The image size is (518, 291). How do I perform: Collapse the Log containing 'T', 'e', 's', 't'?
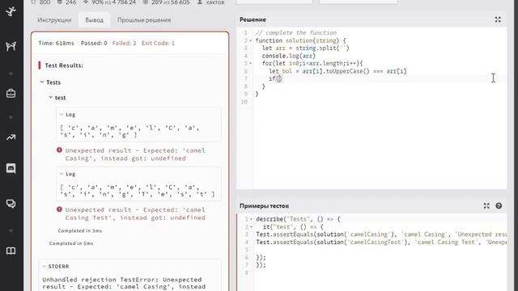(x=62, y=174)
